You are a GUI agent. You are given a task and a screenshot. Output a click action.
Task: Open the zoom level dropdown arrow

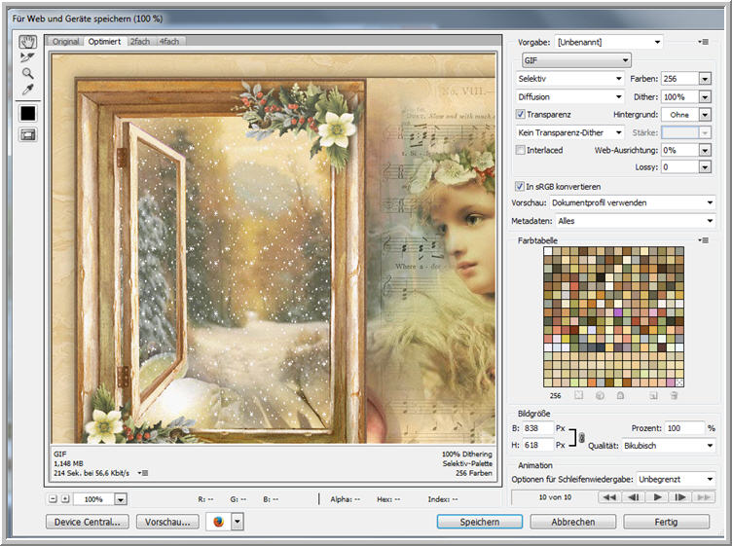121,499
